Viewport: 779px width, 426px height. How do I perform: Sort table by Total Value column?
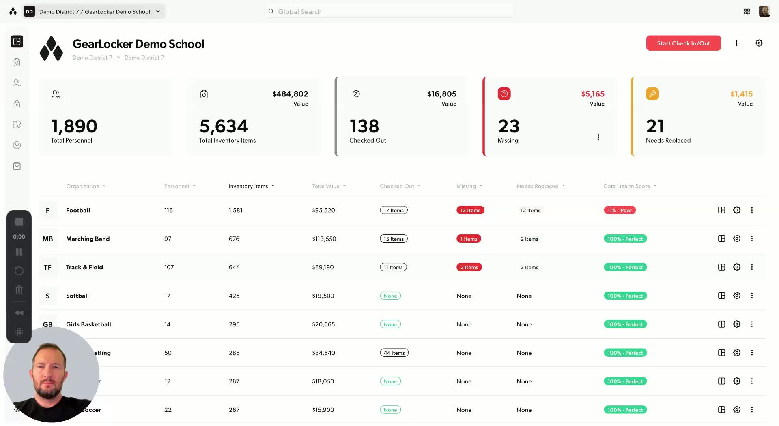pos(329,186)
